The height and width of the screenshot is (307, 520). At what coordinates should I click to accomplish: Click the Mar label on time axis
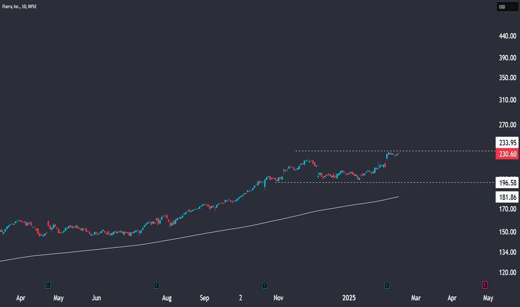pyautogui.click(x=416, y=298)
